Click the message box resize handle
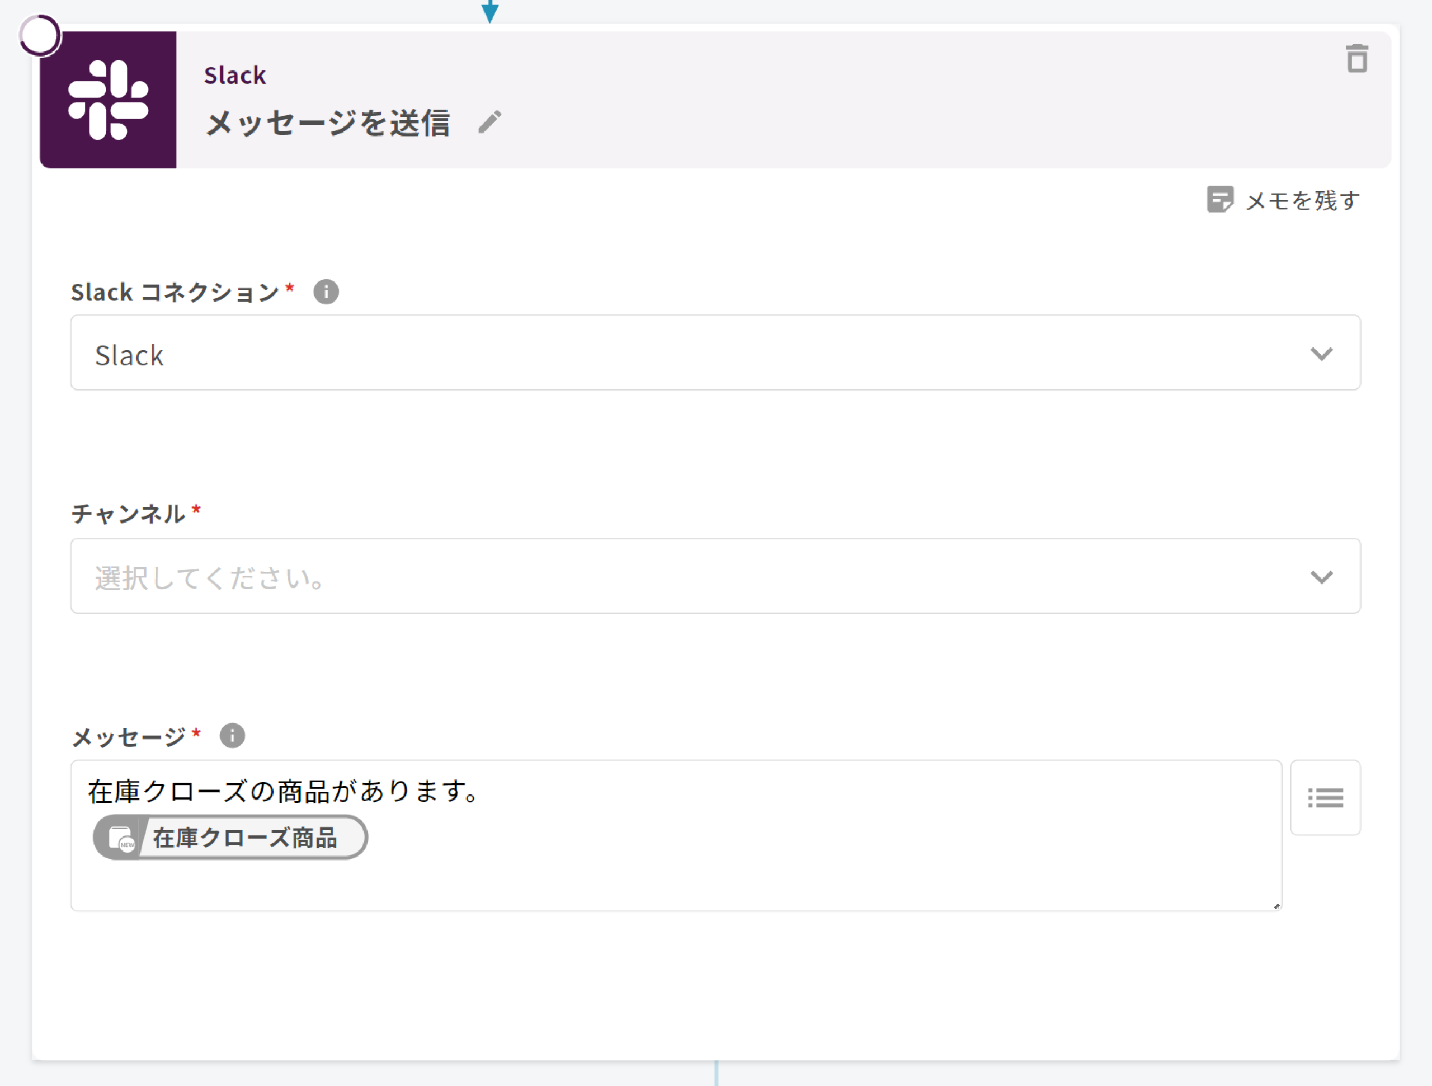1432x1086 pixels. 1276,906
